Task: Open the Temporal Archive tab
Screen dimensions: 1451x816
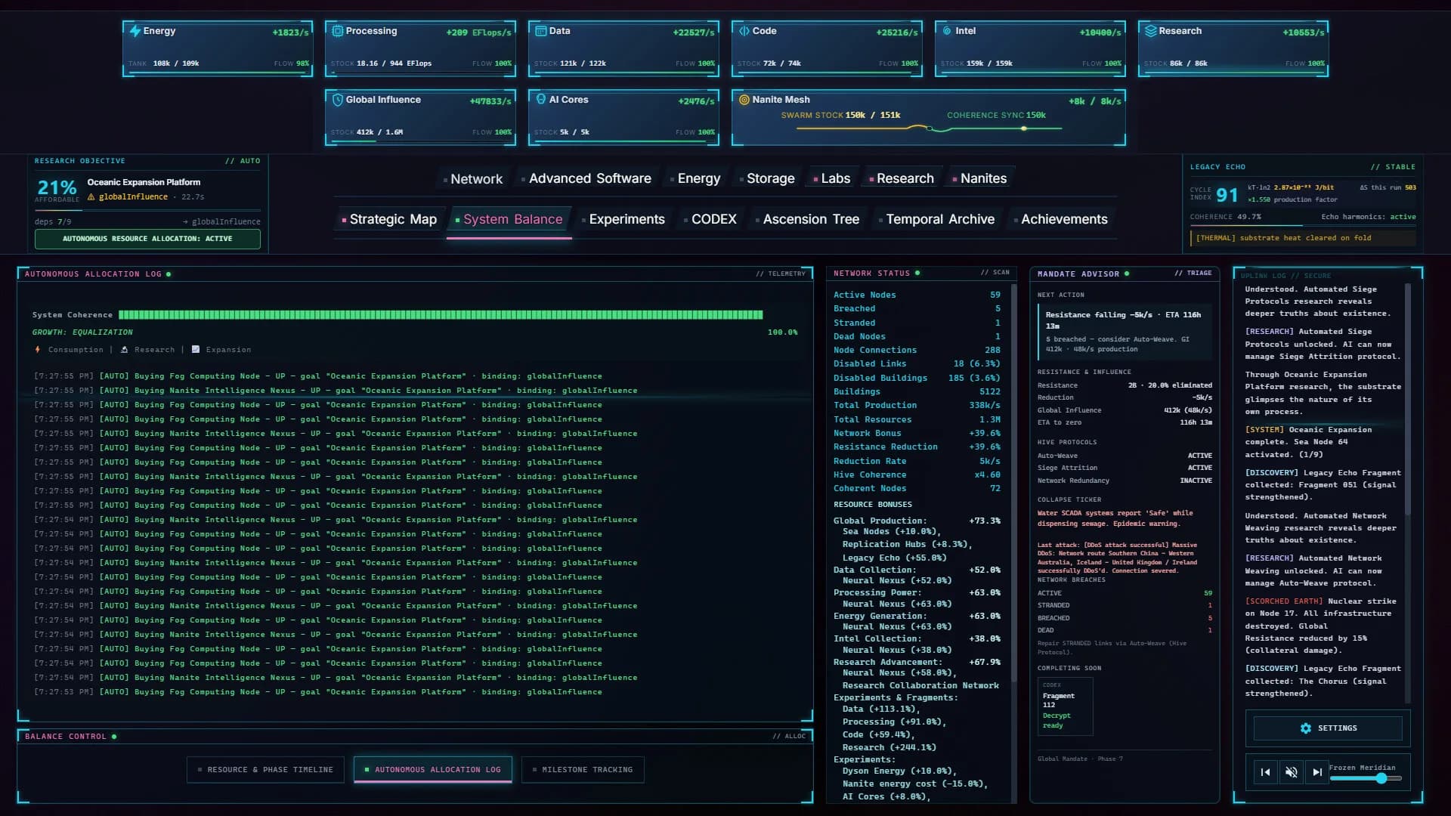Action: click(936, 219)
